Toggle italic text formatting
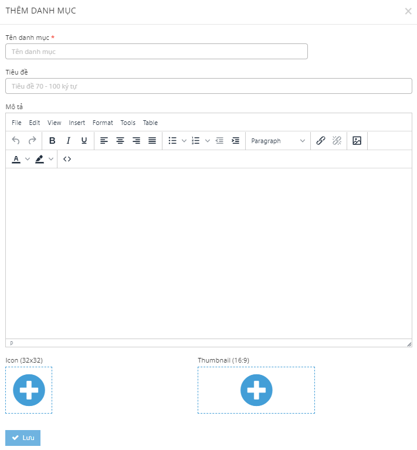 pos(68,141)
